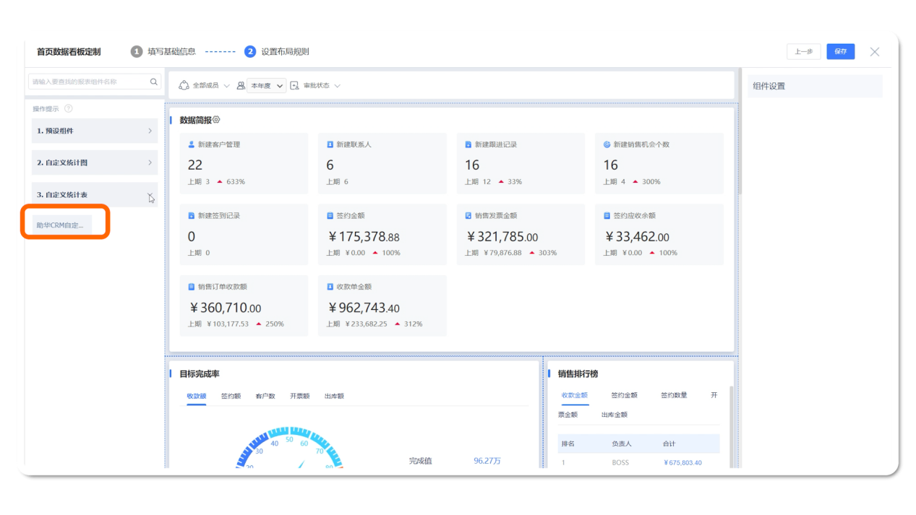Viewport: 916px width, 515px height.
Task: Click the 上一步 previous step button
Action: pyautogui.click(x=803, y=51)
